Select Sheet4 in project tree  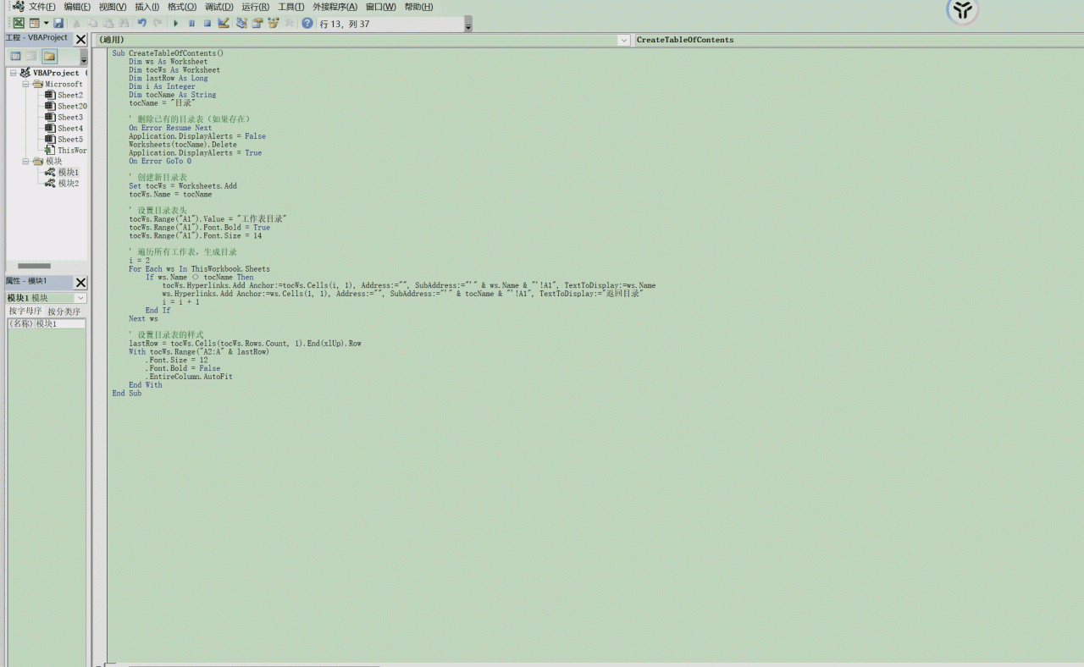click(x=70, y=128)
